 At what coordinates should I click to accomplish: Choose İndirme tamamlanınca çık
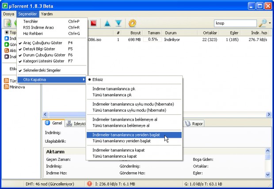point(134,89)
